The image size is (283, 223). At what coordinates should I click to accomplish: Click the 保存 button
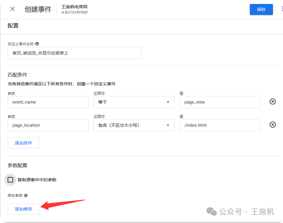261,9
